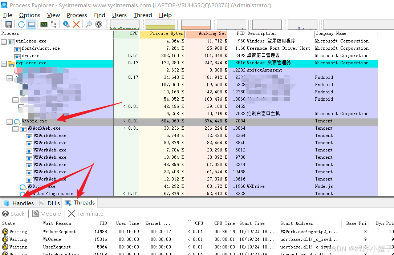Click the Save toolbar icon
394x255 pixels.
[9, 24]
